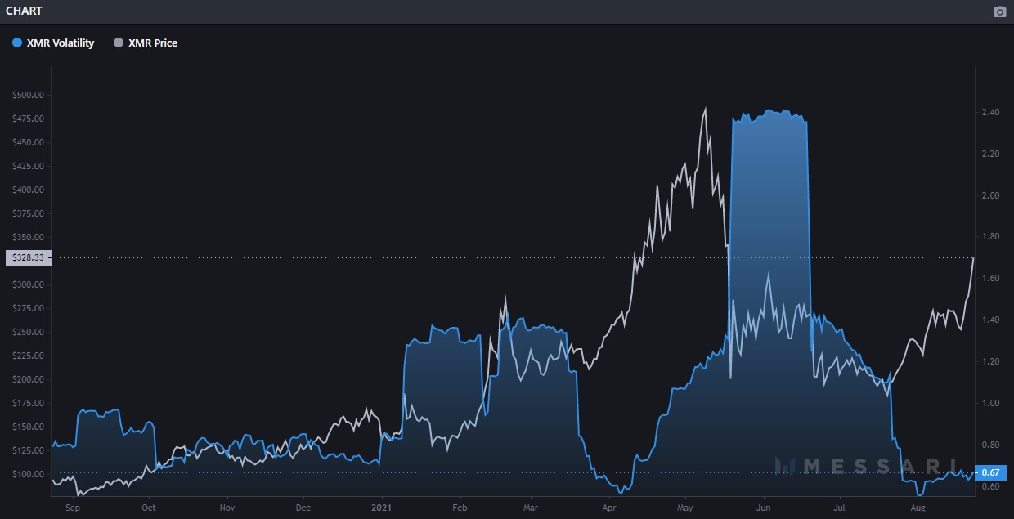Click the Jun label on time axis
1014x519 pixels.
[x=764, y=508]
